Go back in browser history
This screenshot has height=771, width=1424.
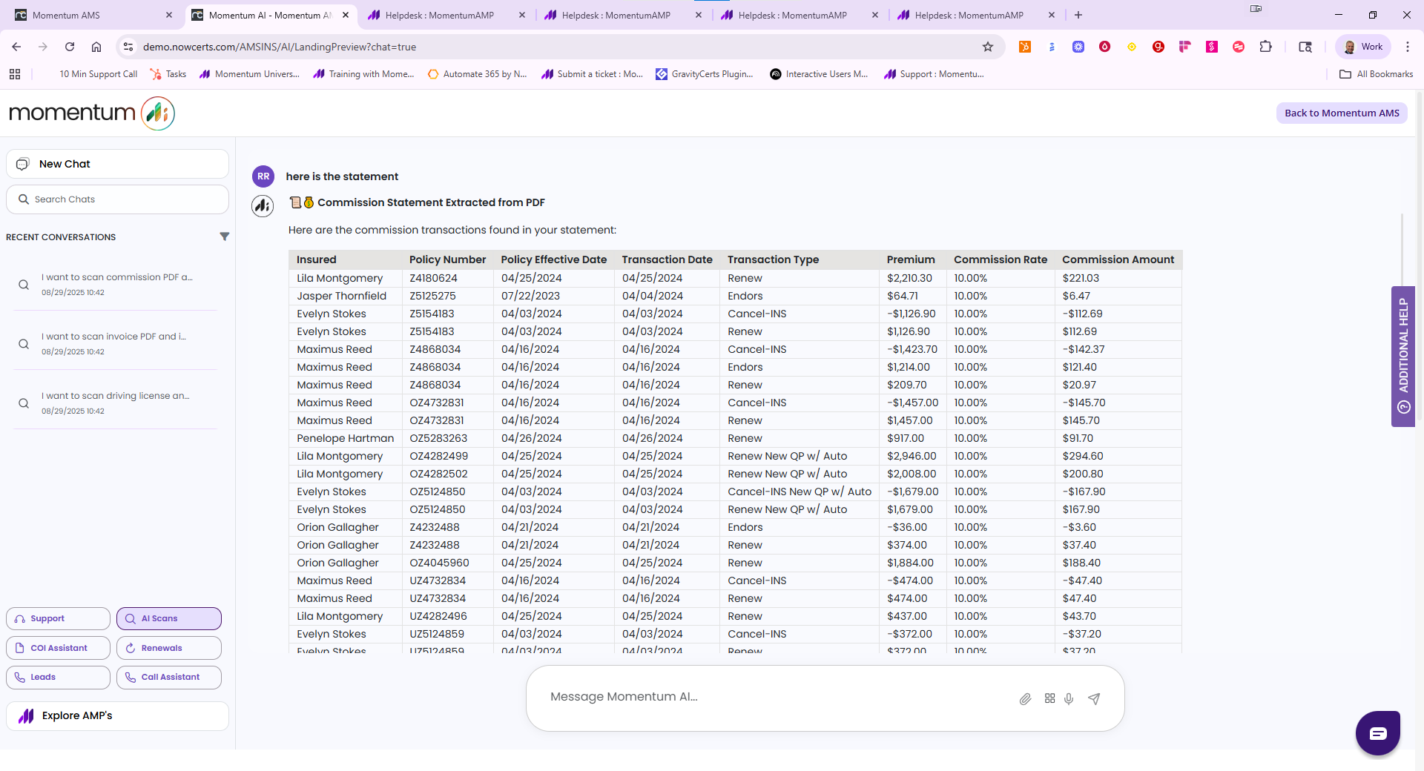tap(16, 47)
